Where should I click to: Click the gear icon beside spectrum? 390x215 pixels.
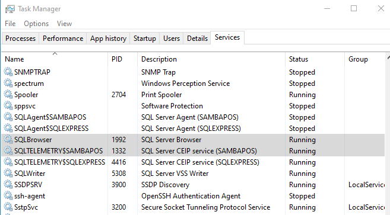pos(8,83)
